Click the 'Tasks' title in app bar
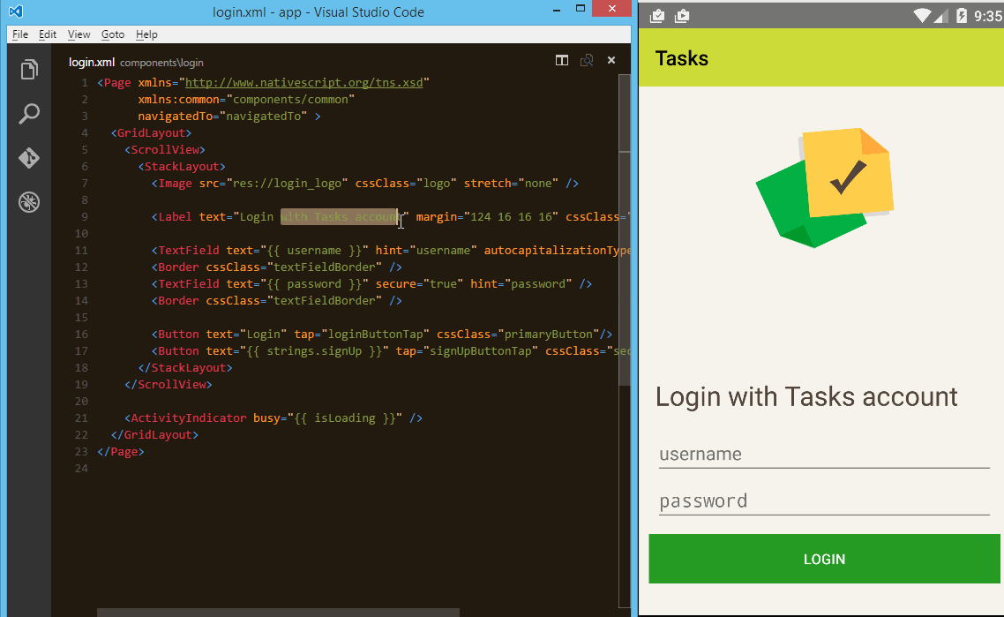 [682, 58]
